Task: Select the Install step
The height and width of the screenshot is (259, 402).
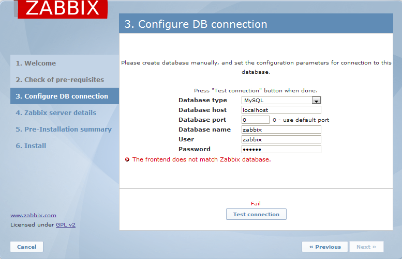Action: coord(31,145)
